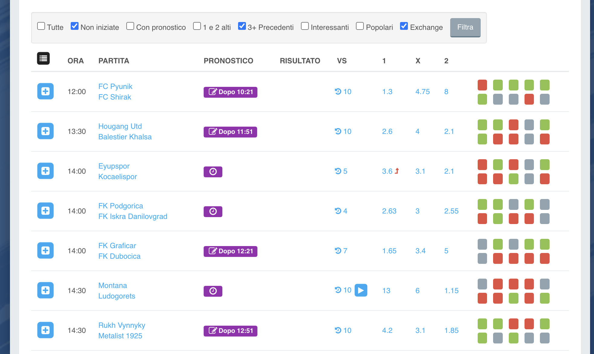
Task: Click the play video icon for Montana match
Action: [361, 290]
